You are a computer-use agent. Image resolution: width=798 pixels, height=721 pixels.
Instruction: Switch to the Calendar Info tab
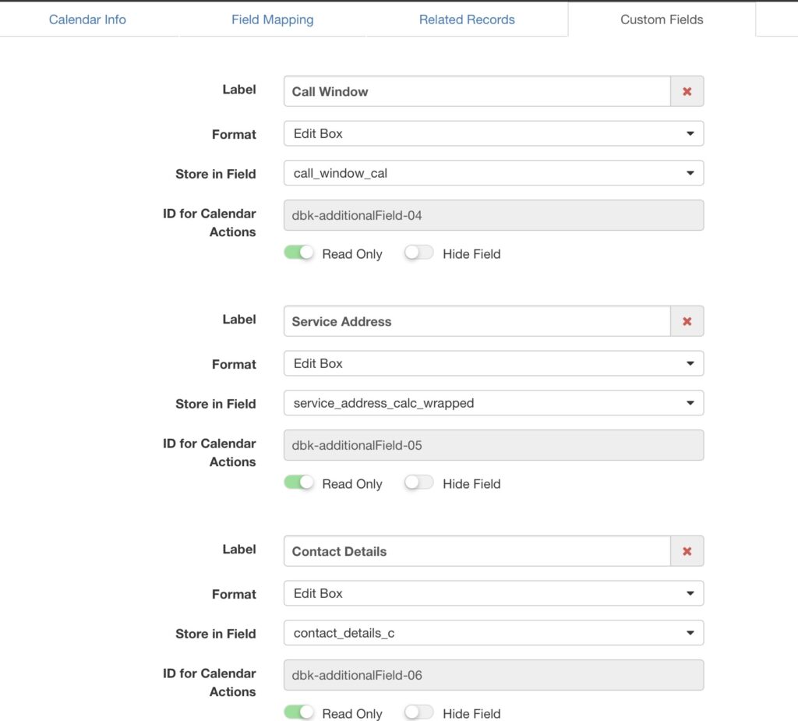87,19
